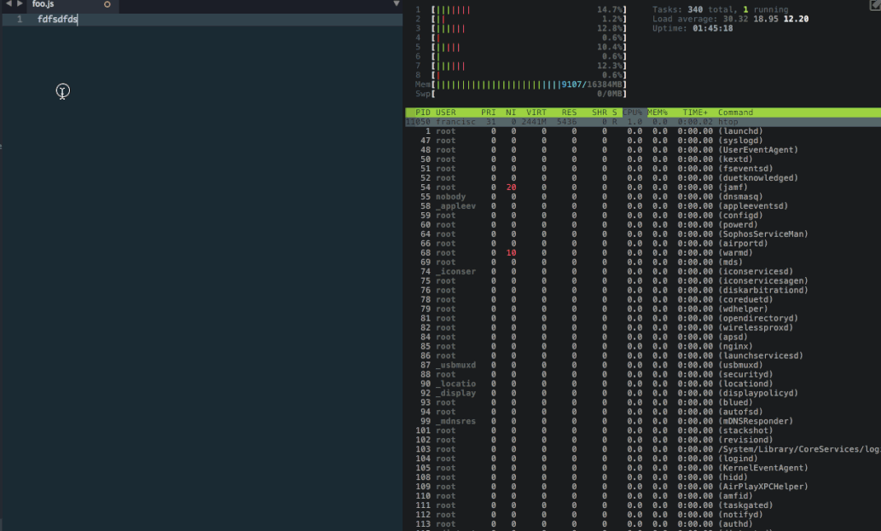Click the next tab arrow in editor
This screenshot has height=531, width=881.
20,4
